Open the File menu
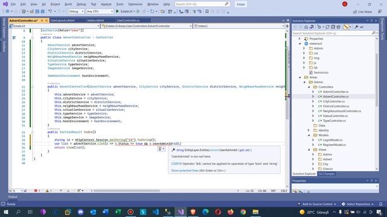Viewport: 387px width, 217px height. pyautogui.click(x=13, y=4)
